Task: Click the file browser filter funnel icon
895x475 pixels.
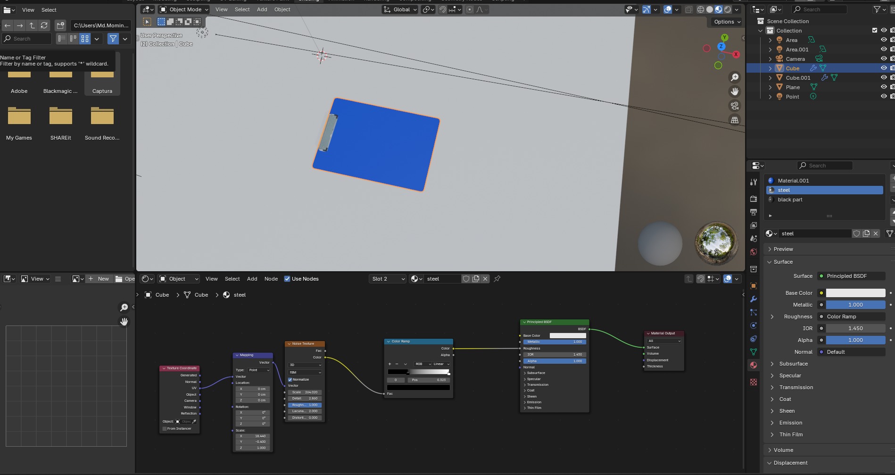Action: (113, 39)
